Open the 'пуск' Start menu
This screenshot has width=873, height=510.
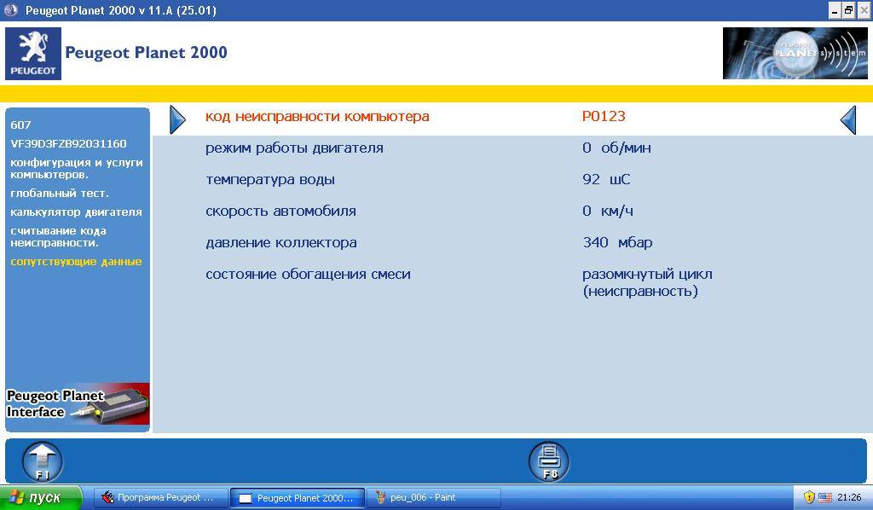click(41, 498)
